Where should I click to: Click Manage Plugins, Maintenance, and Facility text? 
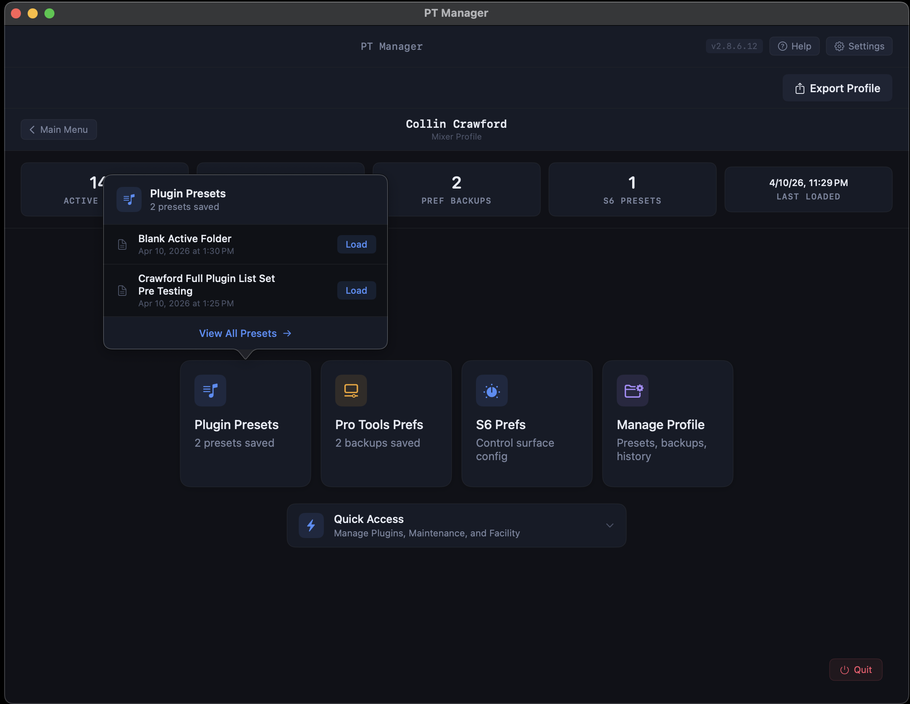point(427,533)
